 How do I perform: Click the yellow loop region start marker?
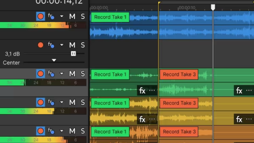[x=159, y=3]
